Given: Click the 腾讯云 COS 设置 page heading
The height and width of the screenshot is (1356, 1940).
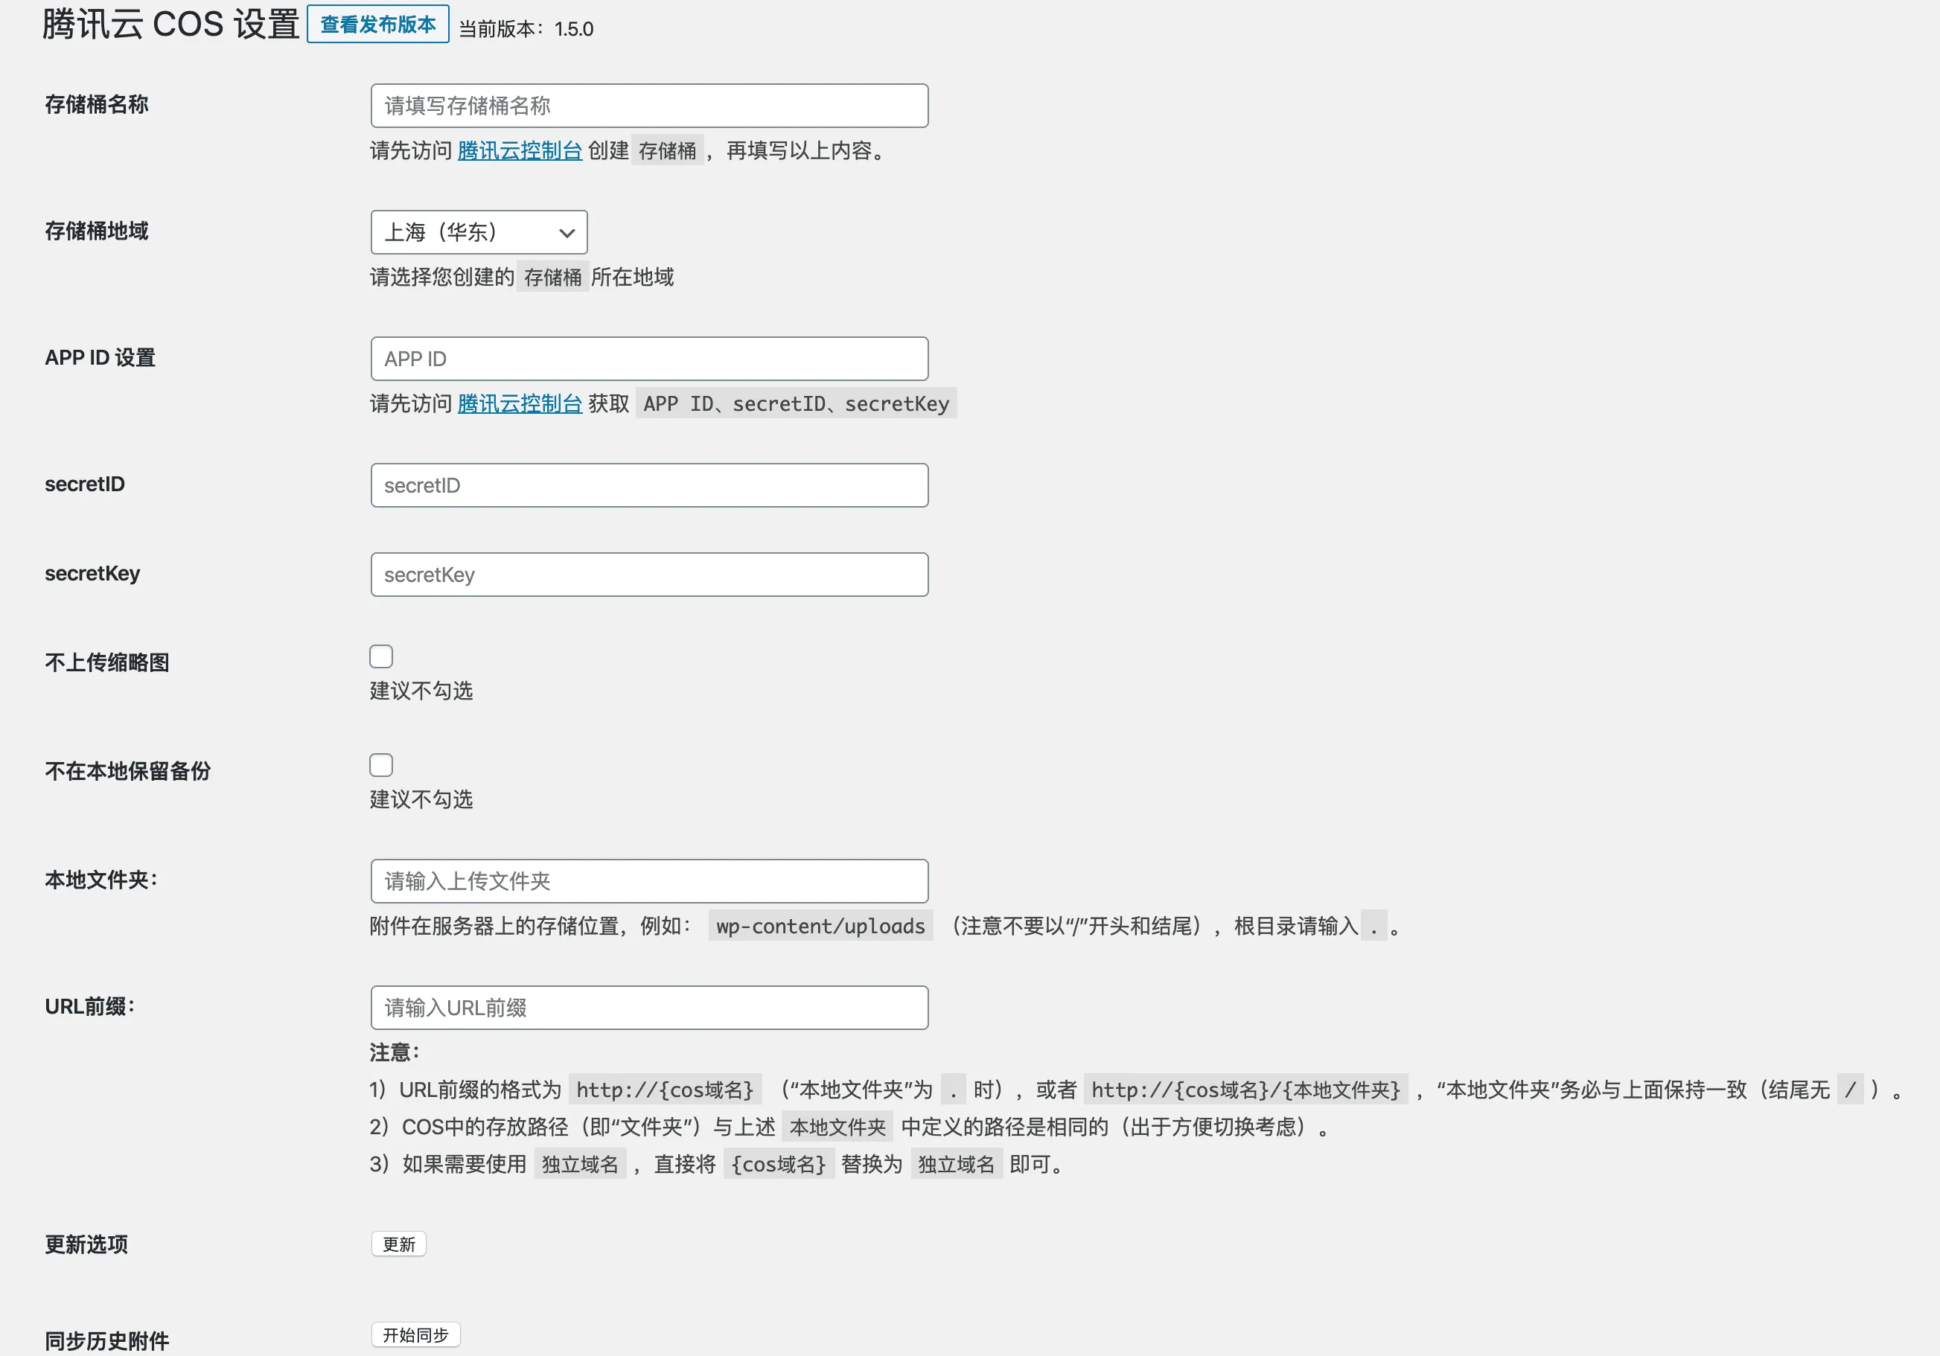Looking at the screenshot, I should pos(170,24).
